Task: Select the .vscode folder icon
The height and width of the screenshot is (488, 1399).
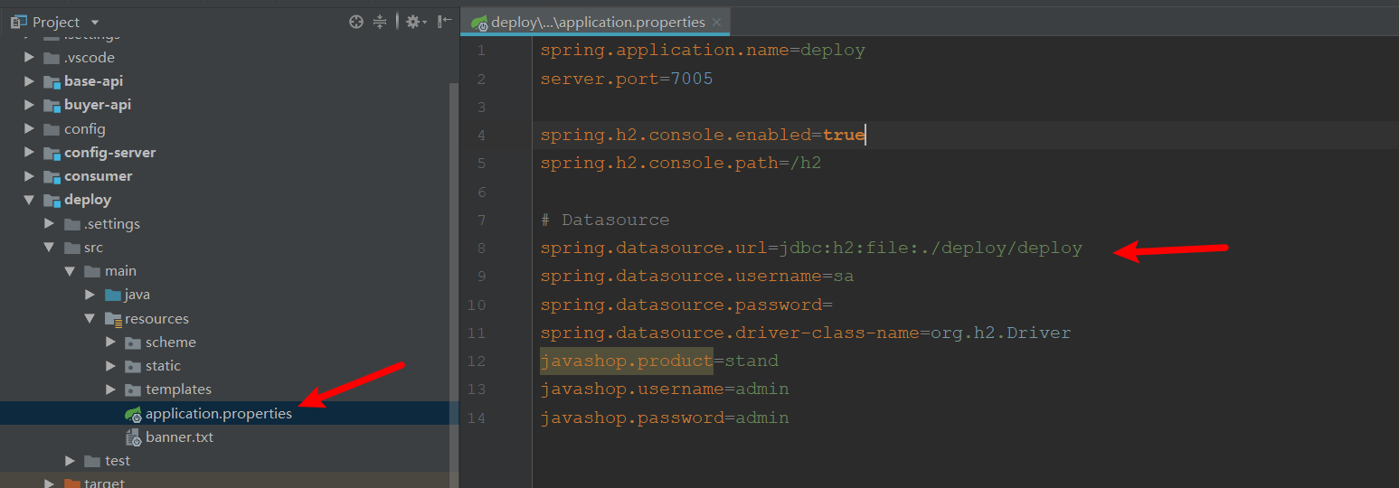Action: point(52,58)
